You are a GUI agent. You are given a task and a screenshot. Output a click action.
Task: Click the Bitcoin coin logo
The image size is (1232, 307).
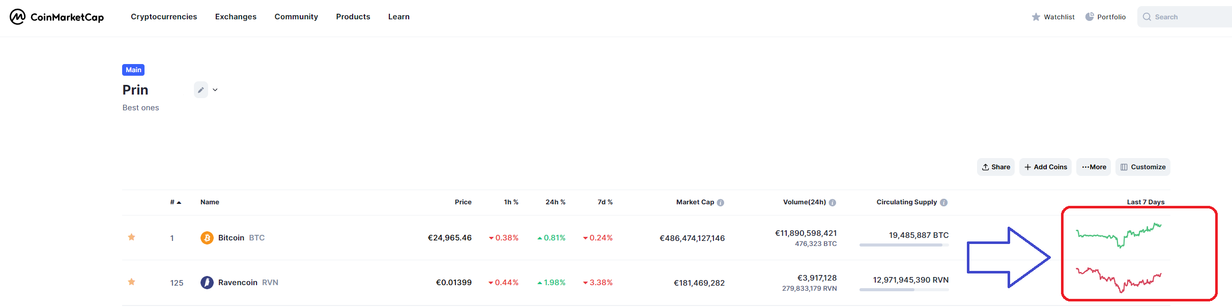207,238
